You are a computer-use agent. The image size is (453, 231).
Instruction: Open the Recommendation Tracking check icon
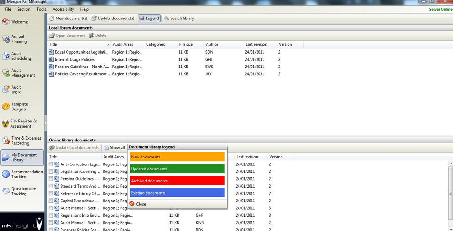click(6, 174)
